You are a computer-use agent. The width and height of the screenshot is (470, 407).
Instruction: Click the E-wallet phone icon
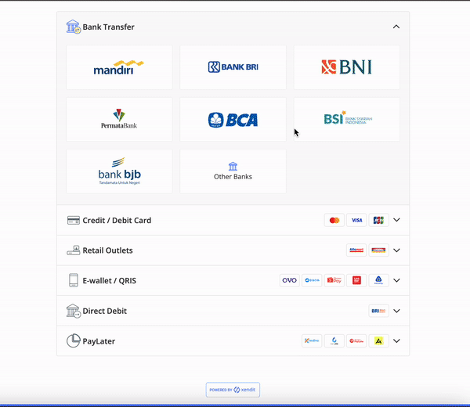74,280
